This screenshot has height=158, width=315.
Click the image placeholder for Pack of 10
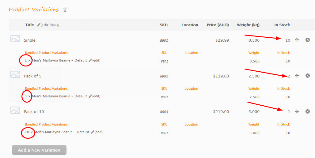tap(15, 110)
